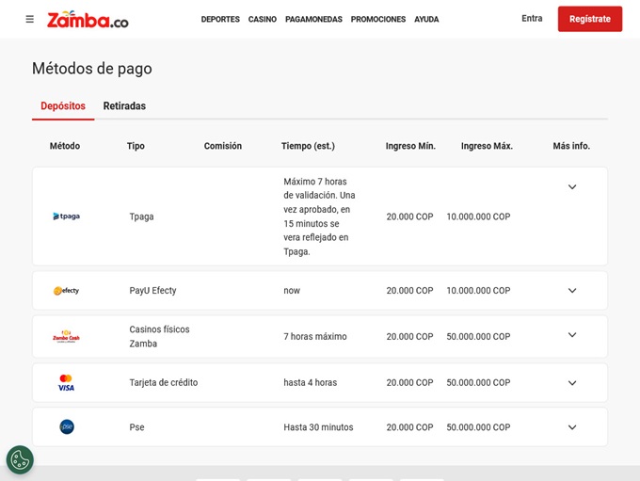Open the Promociones page
The width and height of the screenshot is (640, 481).
tap(378, 20)
